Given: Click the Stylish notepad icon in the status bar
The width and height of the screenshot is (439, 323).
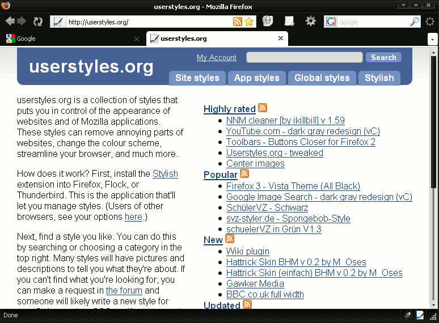Looking at the screenshot, I should click(x=420, y=316).
